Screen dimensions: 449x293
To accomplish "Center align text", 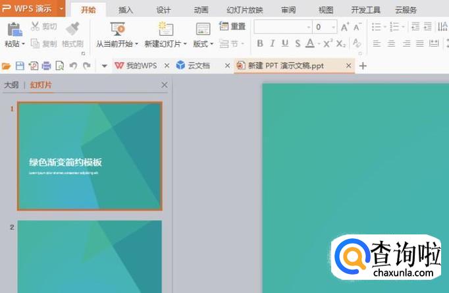I will tap(391, 43).
